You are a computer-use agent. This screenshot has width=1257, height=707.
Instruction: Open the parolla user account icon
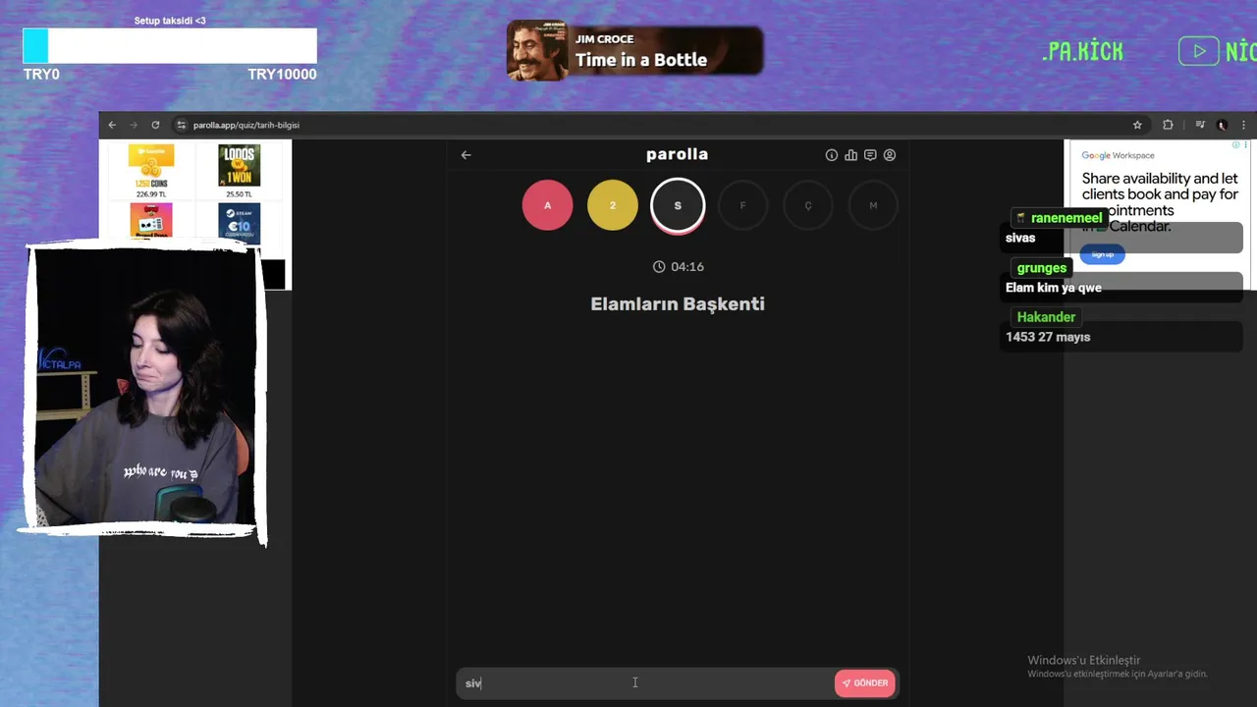[890, 155]
